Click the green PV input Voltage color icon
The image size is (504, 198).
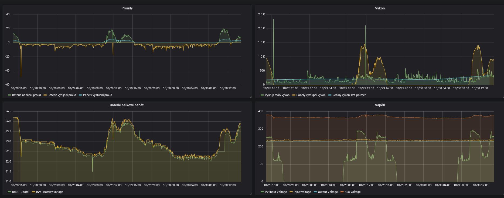point(262,192)
